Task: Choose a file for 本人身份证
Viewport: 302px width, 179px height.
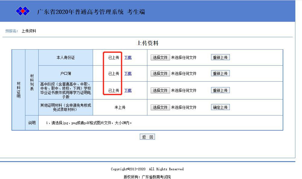Action: tap(160, 57)
